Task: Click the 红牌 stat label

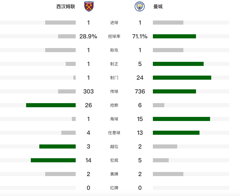Action: point(114,188)
